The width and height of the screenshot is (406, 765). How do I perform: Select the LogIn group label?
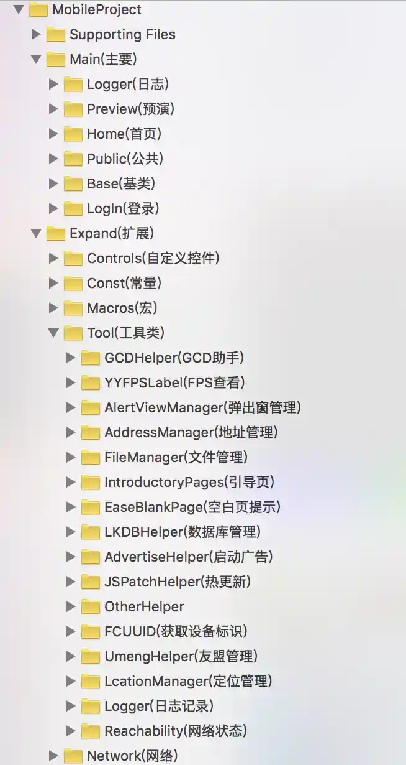pyautogui.click(x=123, y=208)
